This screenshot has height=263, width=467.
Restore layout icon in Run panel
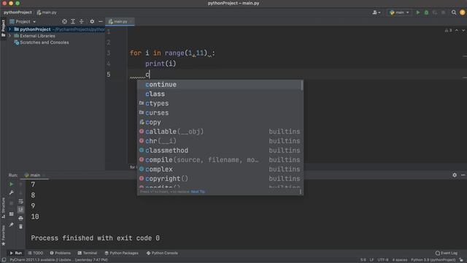coord(11,214)
